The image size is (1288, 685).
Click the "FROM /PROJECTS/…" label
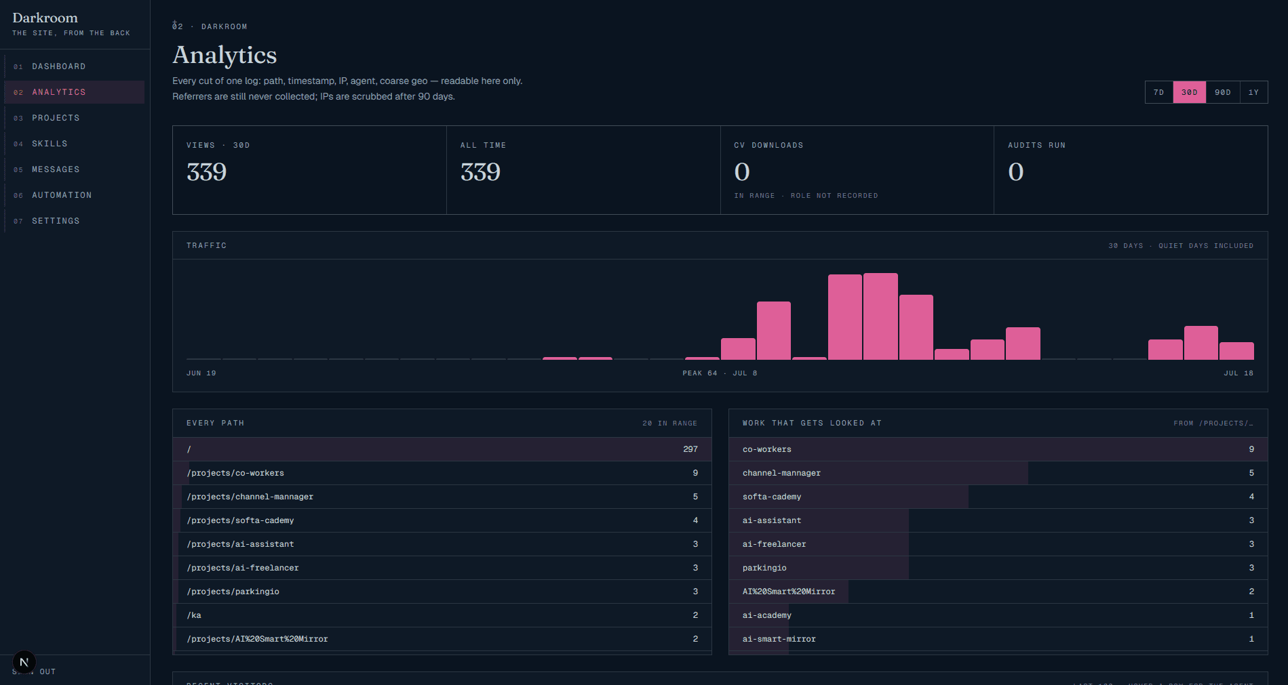tap(1214, 423)
